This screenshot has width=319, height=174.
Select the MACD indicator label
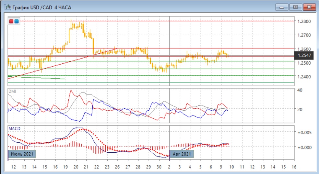pyautogui.click(x=14, y=128)
